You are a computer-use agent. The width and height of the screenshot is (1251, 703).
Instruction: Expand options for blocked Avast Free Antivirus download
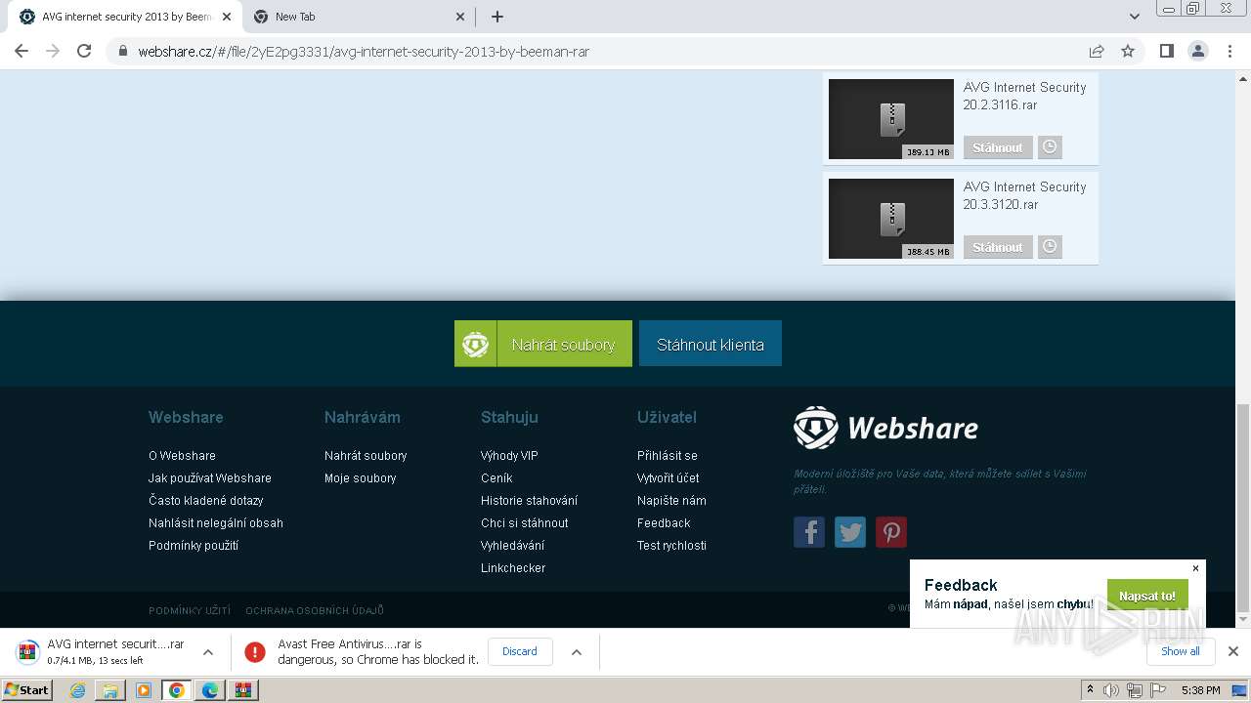coord(577,652)
